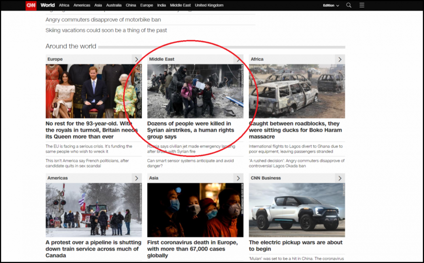Open 'Skiing vacations' story link
Image resolution: width=424 pixels, height=263 pixels.
click(x=106, y=30)
